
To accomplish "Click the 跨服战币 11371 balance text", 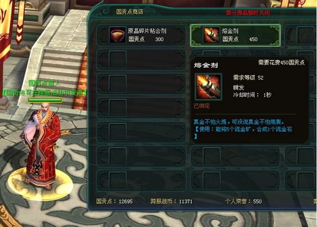I will (171, 201).
